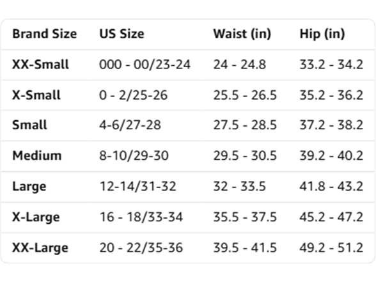
Task: Click the Hip (in) column header
Action: point(322,34)
